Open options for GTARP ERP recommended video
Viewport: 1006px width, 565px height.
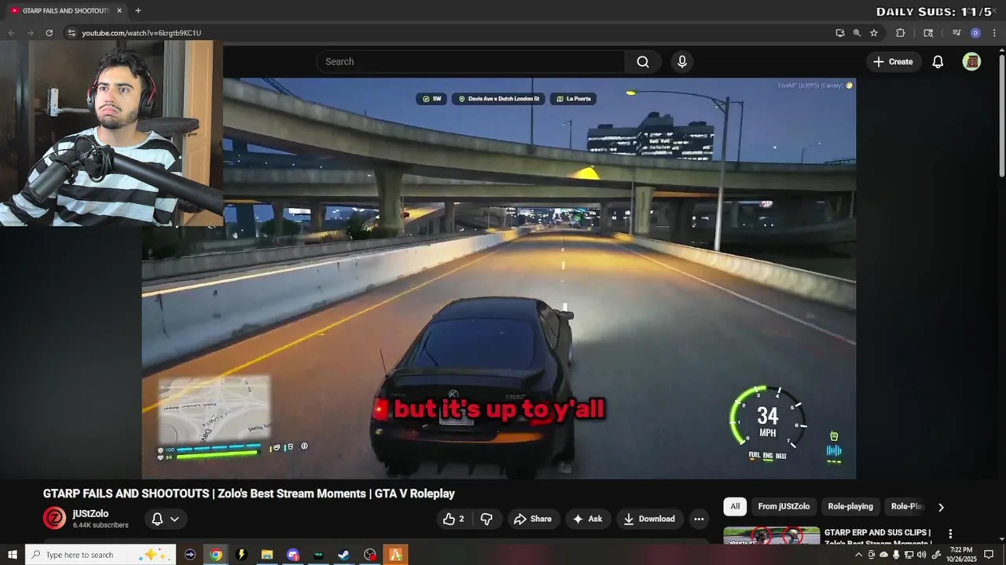click(949, 534)
